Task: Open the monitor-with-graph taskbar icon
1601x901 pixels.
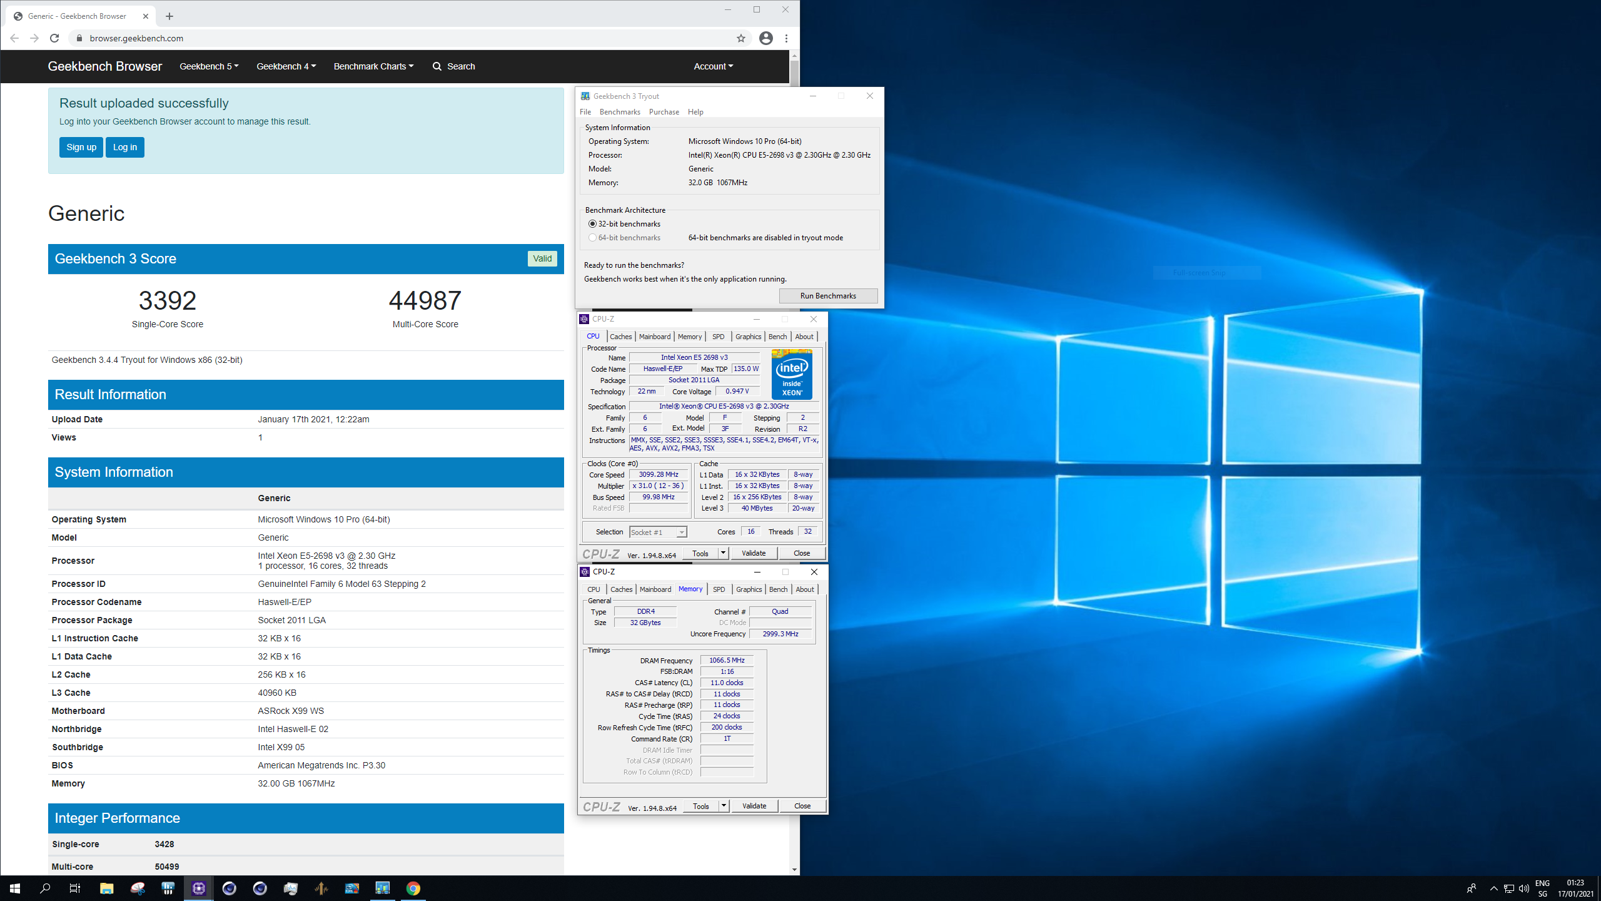Action: [291, 888]
